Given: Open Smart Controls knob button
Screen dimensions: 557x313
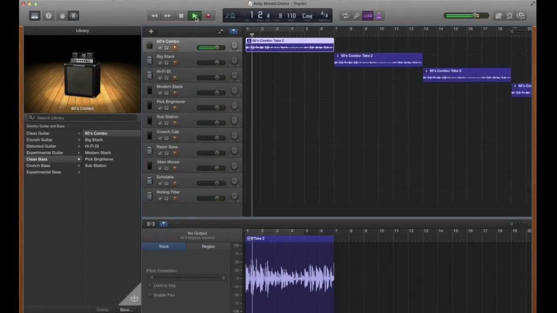Looking at the screenshot, I should 62,16.
